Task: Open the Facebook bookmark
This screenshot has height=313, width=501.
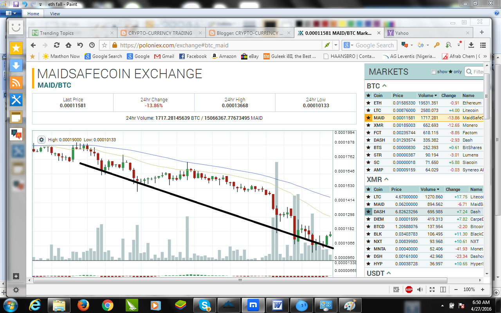Action: (193, 56)
